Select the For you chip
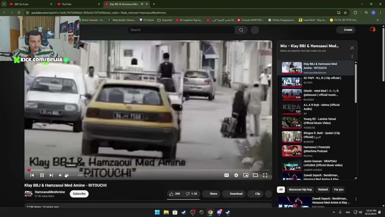Image resolution: width=385 pixels, height=217 pixels. coord(339,190)
